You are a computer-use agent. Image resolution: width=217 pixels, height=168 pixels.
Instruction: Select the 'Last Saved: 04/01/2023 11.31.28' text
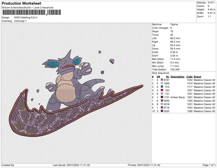pos(71,165)
